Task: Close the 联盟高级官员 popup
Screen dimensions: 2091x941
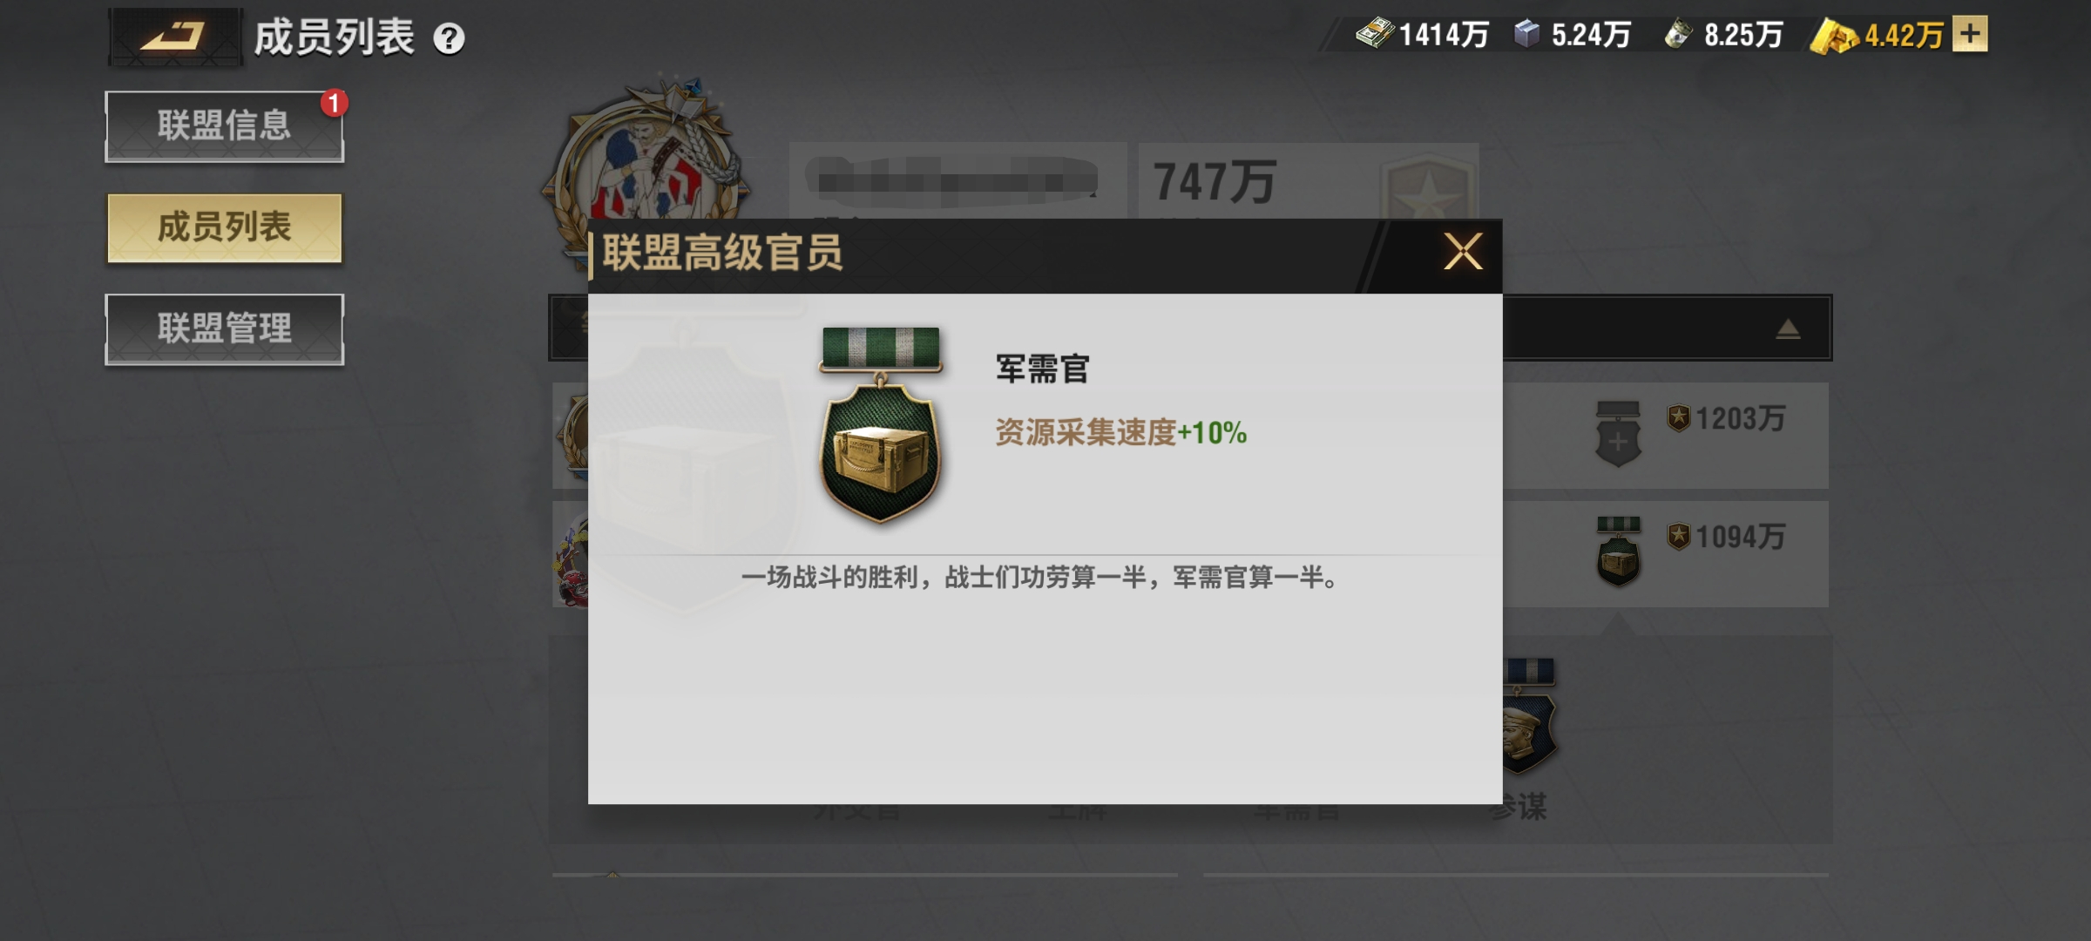Action: [1463, 252]
